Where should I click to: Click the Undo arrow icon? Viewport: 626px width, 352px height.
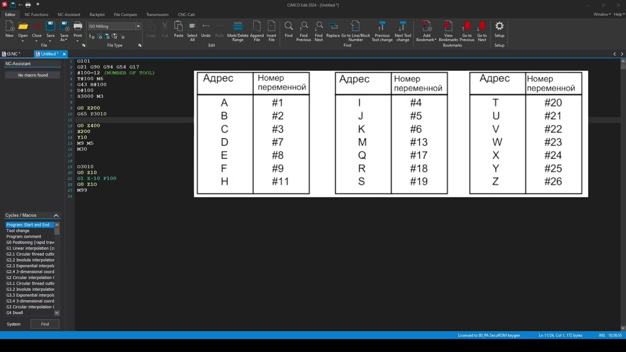(206, 26)
